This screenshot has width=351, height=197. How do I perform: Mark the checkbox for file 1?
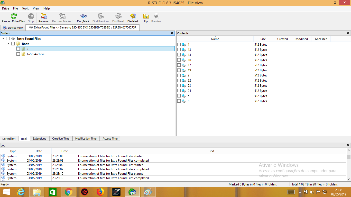tap(179, 45)
